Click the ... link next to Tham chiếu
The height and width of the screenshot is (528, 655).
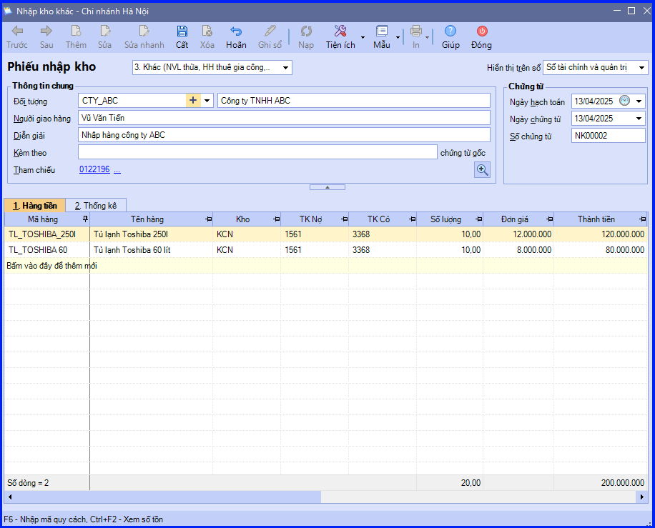(x=117, y=170)
